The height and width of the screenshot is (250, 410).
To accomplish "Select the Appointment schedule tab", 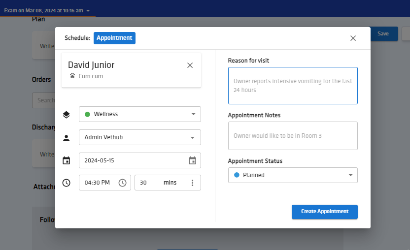I will coord(114,38).
